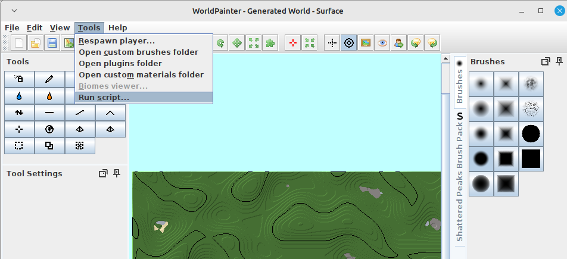Viewport: 567px width, 259px height.
Task: Select the solid black circle brush
Action: (x=531, y=134)
